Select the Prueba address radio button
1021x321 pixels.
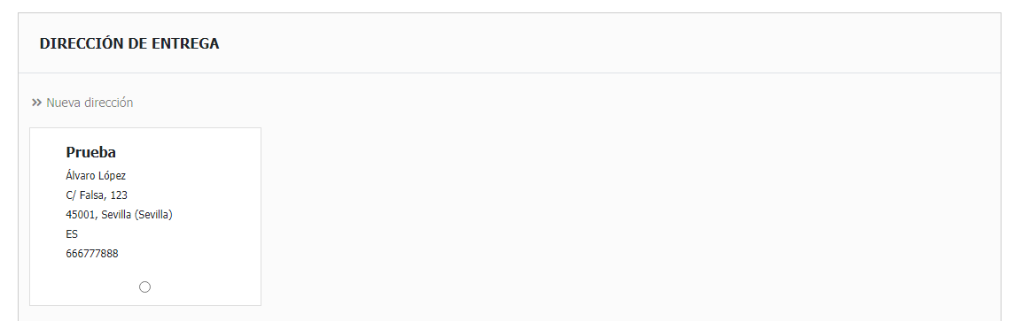point(144,287)
